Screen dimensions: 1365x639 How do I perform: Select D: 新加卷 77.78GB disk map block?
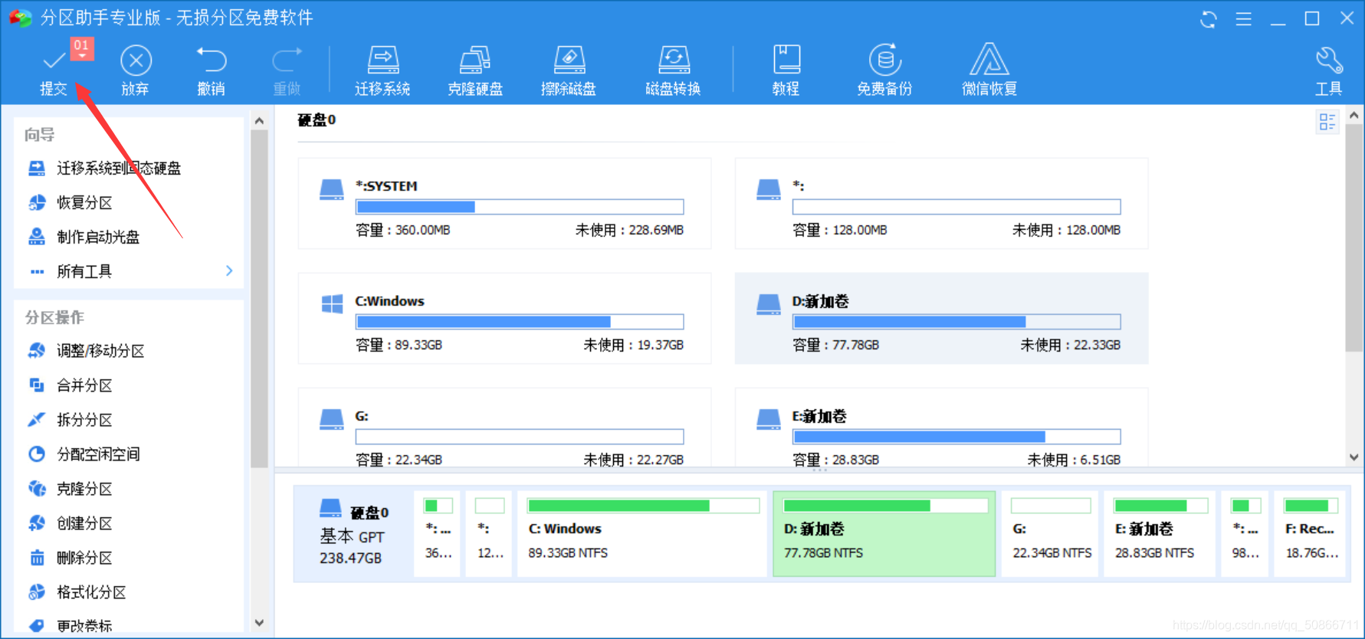pyautogui.click(x=884, y=534)
